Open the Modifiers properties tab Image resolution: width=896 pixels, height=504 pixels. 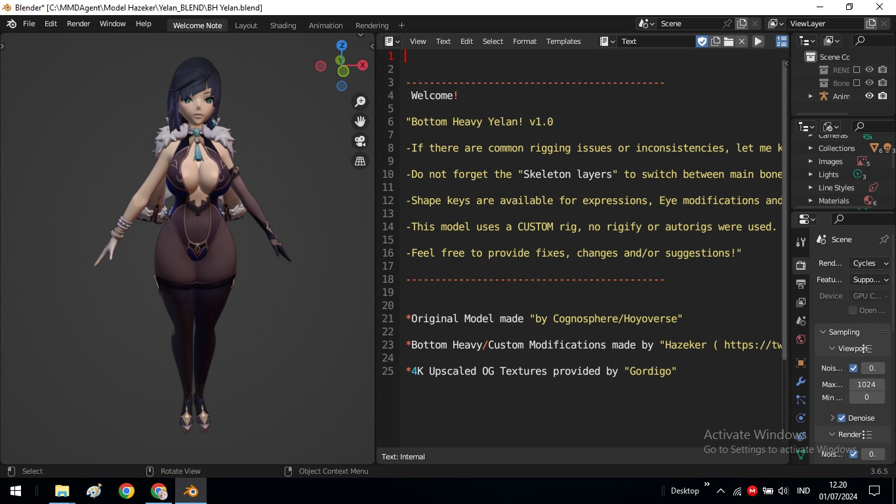(801, 381)
